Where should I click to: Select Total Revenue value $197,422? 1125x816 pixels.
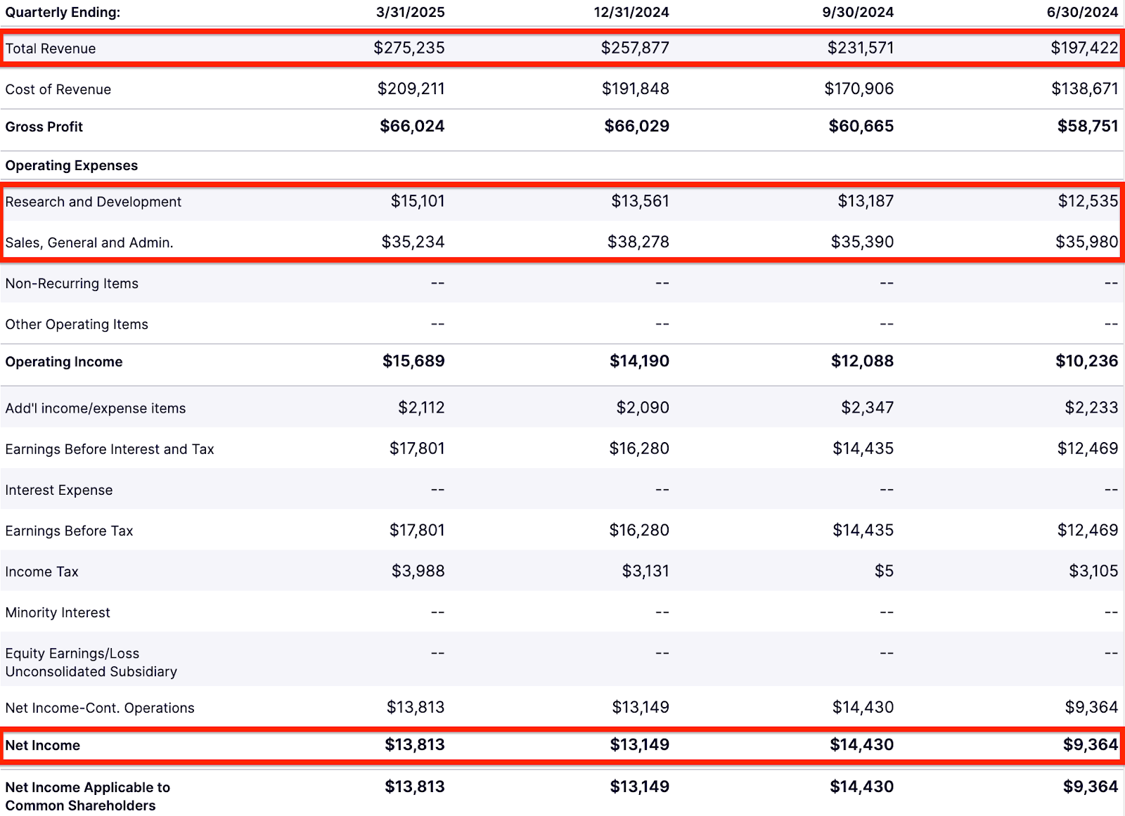pyautogui.click(x=1084, y=48)
